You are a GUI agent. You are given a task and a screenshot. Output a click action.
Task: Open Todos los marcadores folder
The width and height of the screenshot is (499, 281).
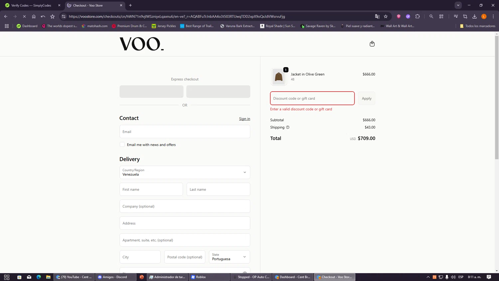coord(477,26)
